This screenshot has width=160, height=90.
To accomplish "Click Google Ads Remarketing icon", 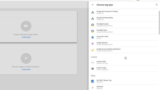I will pos(92,18).
